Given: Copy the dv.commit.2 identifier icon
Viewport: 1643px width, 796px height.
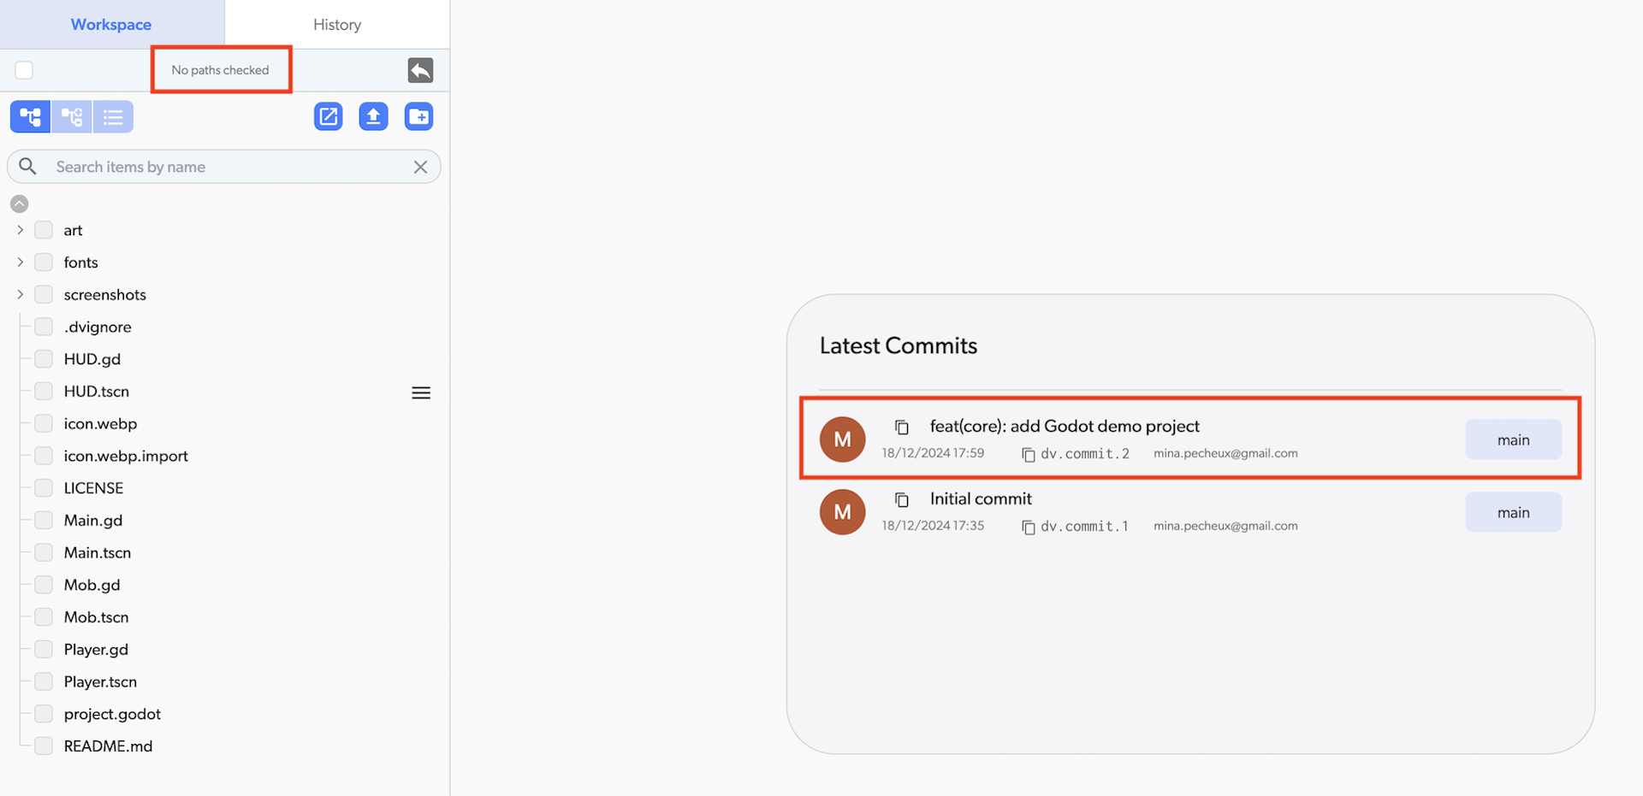Looking at the screenshot, I should [x=1029, y=455].
